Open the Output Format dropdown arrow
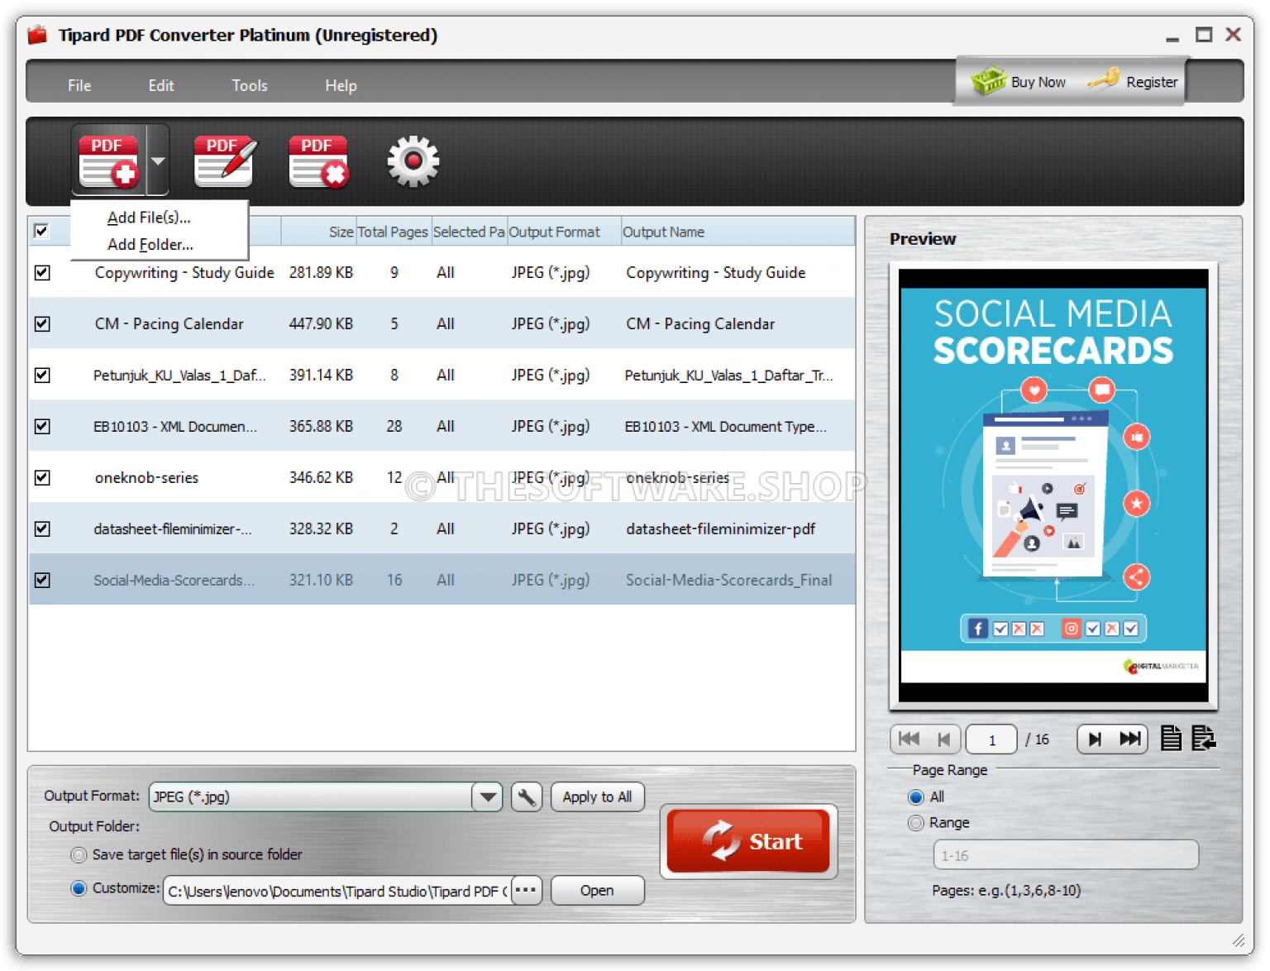The image size is (1270, 971). coord(488,796)
